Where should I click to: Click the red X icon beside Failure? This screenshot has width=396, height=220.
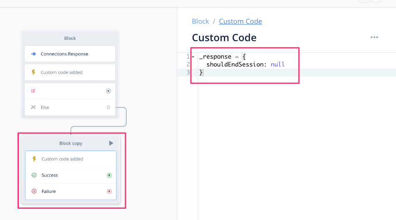click(34, 191)
